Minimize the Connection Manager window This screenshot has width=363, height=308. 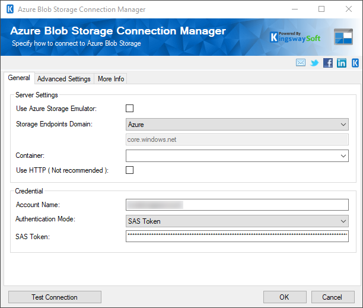(295, 9)
